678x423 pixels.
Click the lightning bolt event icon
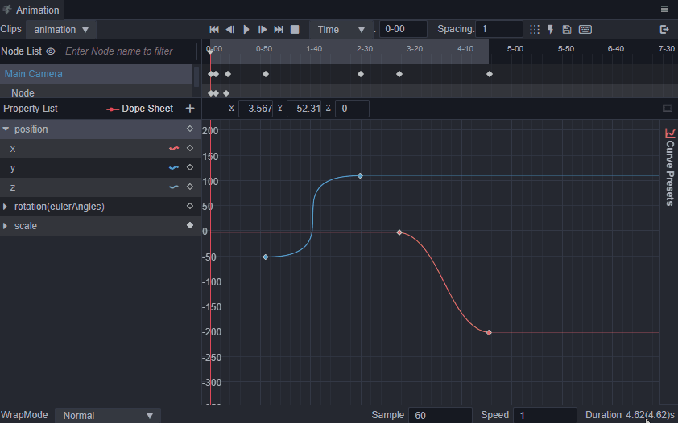[x=551, y=30]
